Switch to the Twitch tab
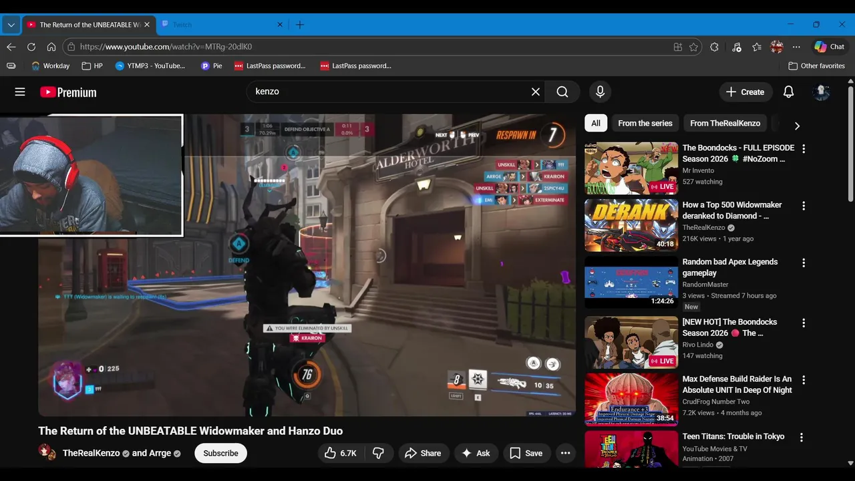The height and width of the screenshot is (481, 855). pyautogui.click(x=222, y=25)
